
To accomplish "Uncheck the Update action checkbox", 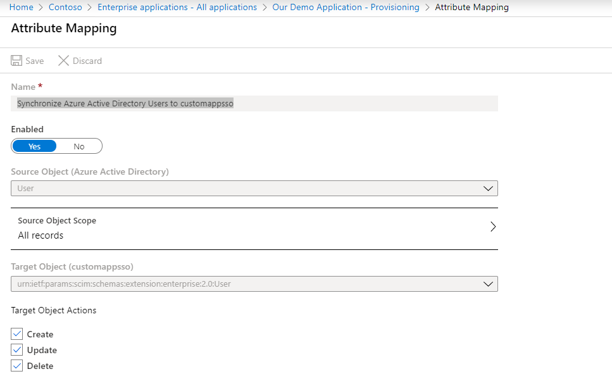I will click(x=17, y=350).
